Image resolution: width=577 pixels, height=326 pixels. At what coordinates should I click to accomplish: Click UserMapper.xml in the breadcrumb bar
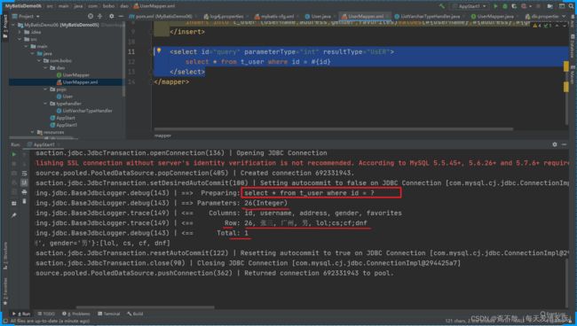pyautogui.click(x=154, y=6)
